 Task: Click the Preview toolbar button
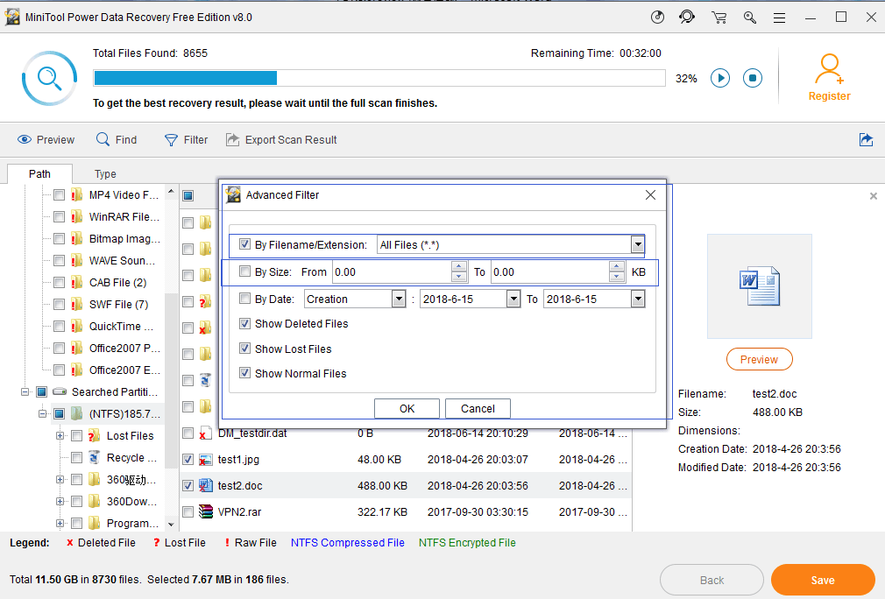[46, 140]
